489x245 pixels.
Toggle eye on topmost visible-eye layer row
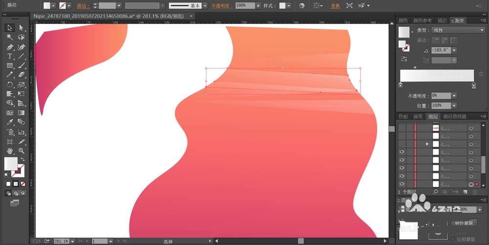[402, 152]
